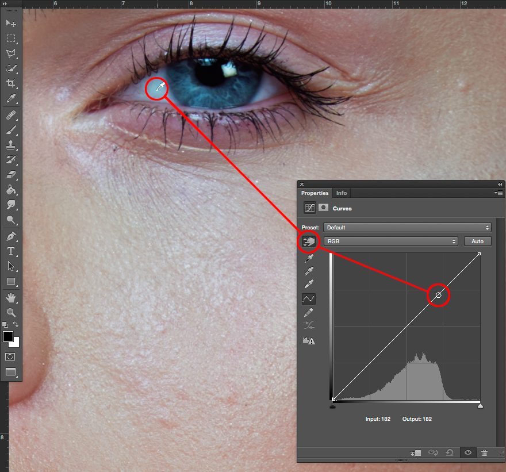Screen dimensions: 506x472
Task: Select the Clone Stamp tool
Action: click(11, 145)
